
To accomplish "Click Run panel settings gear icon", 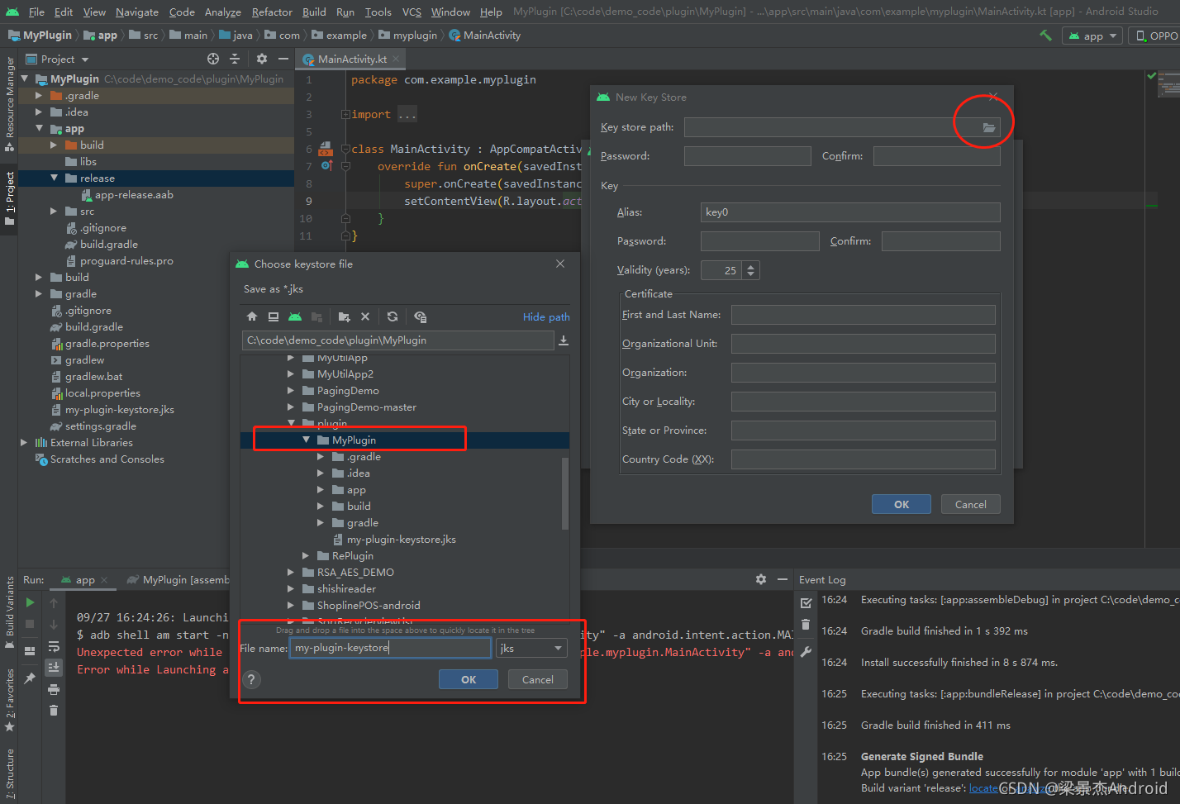I will tap(761, 579).
